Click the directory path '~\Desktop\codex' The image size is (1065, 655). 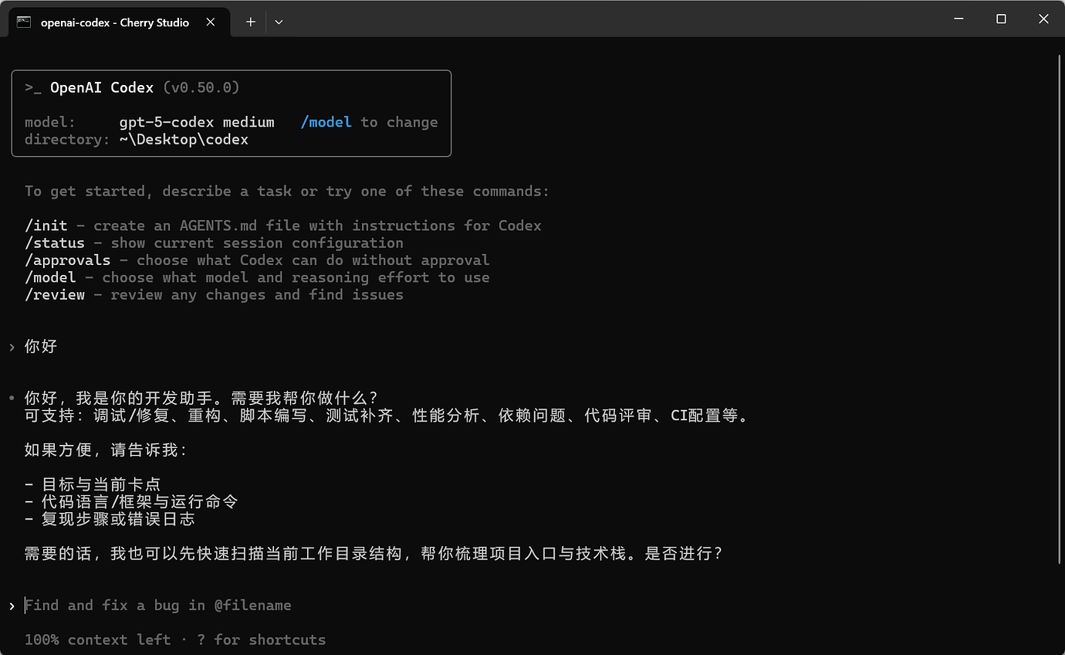(184, 140)
